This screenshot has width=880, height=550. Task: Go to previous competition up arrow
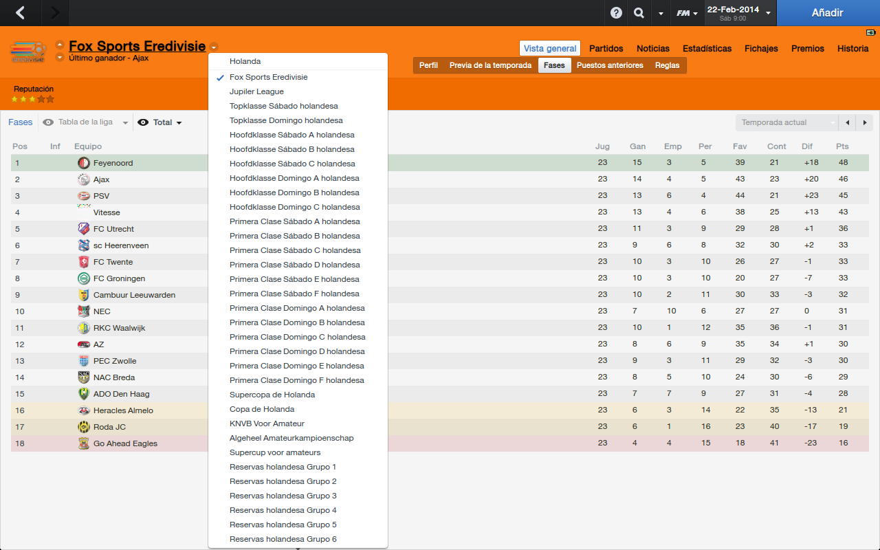pos(60,45)
